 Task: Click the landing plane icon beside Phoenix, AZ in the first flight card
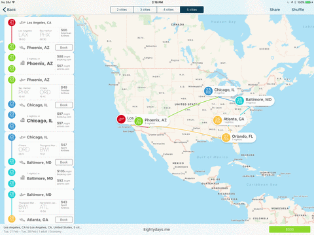coord(22,48)
